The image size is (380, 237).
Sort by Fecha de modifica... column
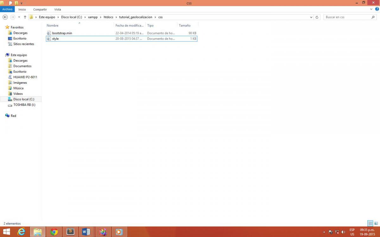[x=130, y=25]
